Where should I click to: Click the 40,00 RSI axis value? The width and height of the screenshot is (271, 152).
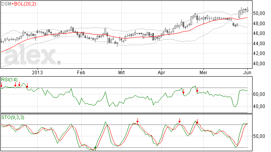(x=259, y=106)
